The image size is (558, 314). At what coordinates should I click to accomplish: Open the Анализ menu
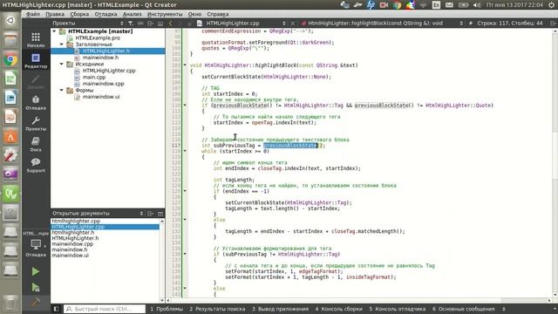[x=132, y=14]
